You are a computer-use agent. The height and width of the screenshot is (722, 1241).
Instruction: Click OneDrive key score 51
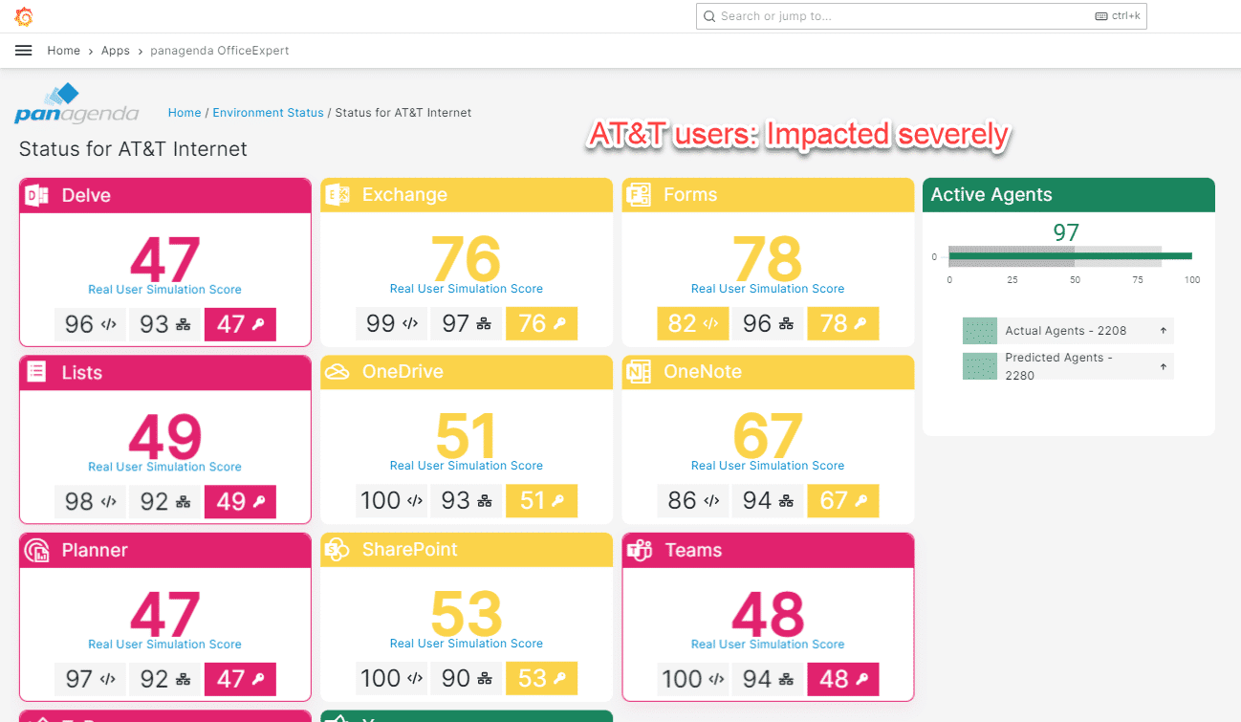pos(541,500)
